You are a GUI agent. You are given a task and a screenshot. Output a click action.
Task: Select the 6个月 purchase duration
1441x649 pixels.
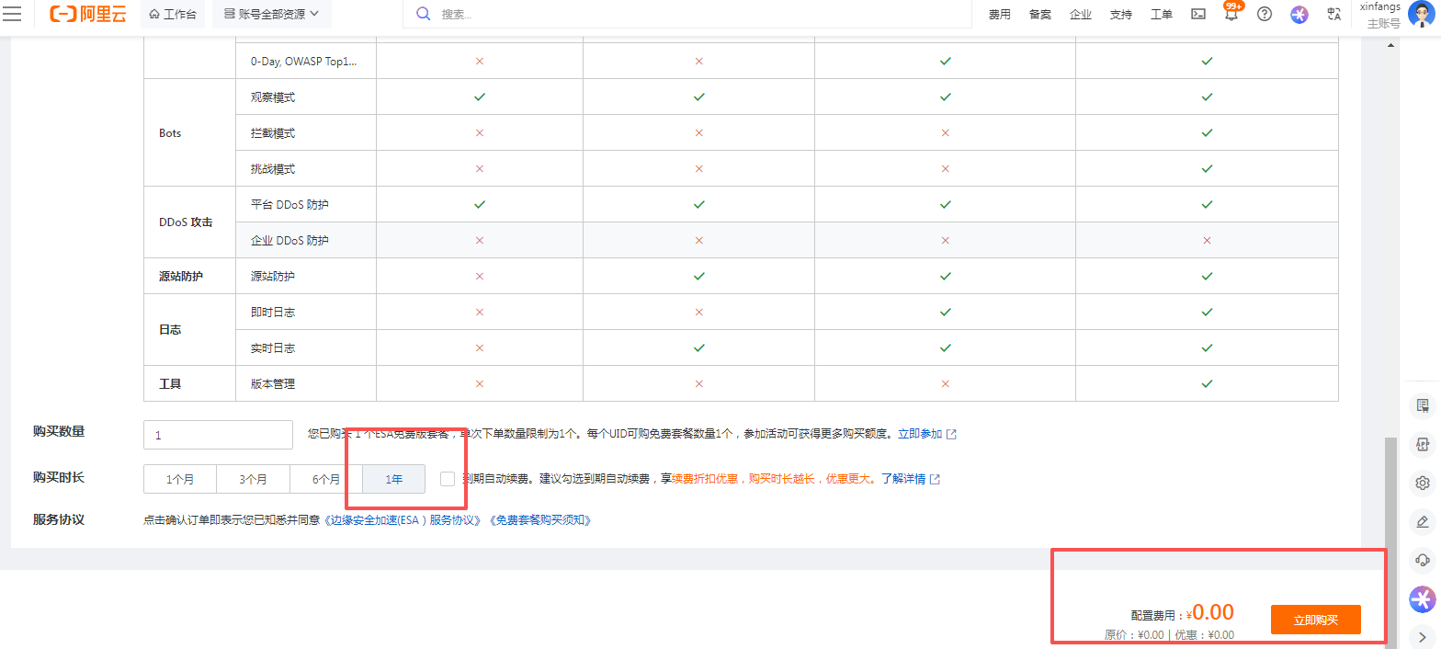(326, 479)
